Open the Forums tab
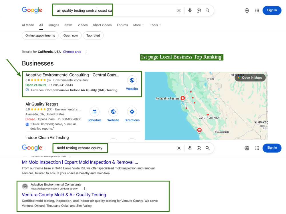Viewport: 286px width, 214px height. [122, 25]
